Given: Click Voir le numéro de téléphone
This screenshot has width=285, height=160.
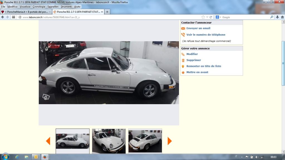Looking at the screenshot, I should pos(206,35).
